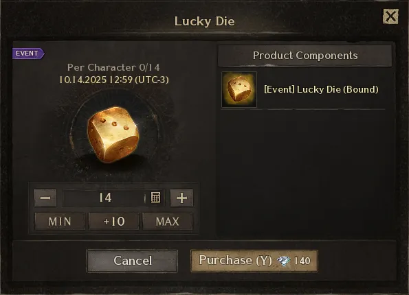Screen dimensions: 409x295
Task: Close the Lucky Die dialog
Action: point(390,16)
